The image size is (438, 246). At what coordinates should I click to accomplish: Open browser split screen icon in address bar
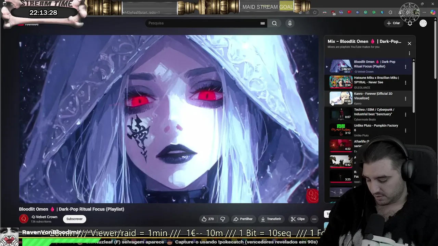click(308, 12)
